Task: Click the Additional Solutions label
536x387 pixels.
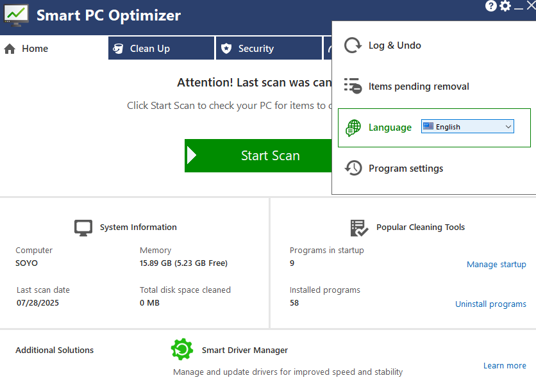Action: pyautogui.click(x=54, y=350)
